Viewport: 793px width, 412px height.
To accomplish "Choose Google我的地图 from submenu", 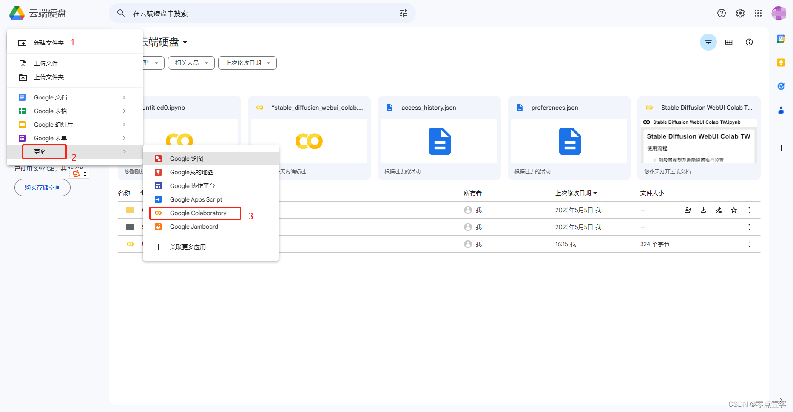I will click(211, 172).
